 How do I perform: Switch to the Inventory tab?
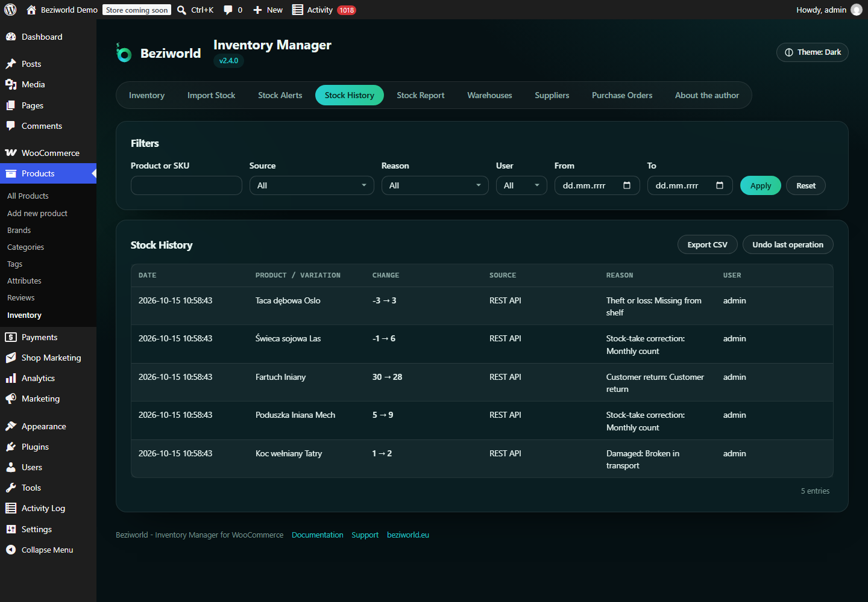point(146,95)
